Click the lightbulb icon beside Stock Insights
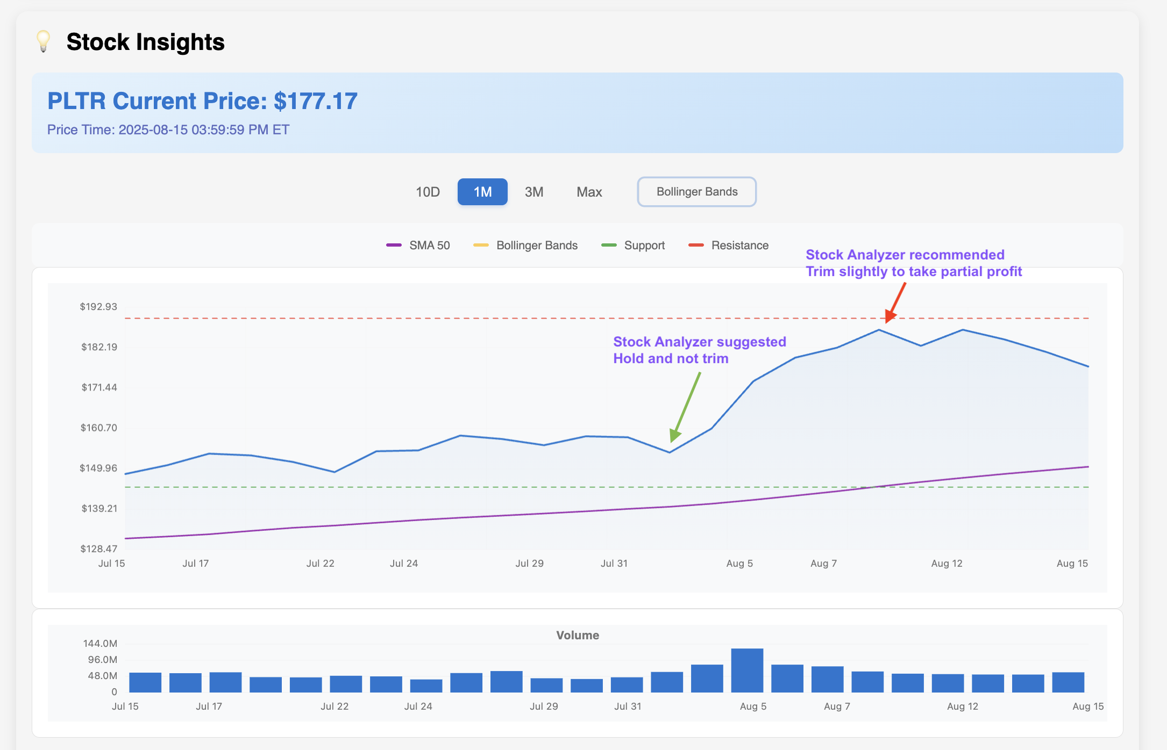1167x750 pixels. [43, 41]
